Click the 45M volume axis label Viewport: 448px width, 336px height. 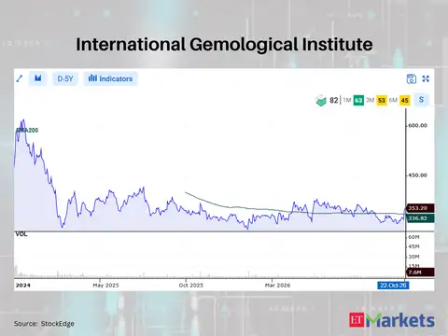pyautogui.click(x=413, y=246)
